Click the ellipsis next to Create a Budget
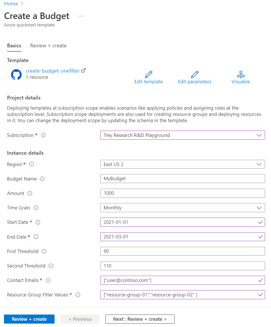The height and width of the screenshot is (327, 271). 81,16
